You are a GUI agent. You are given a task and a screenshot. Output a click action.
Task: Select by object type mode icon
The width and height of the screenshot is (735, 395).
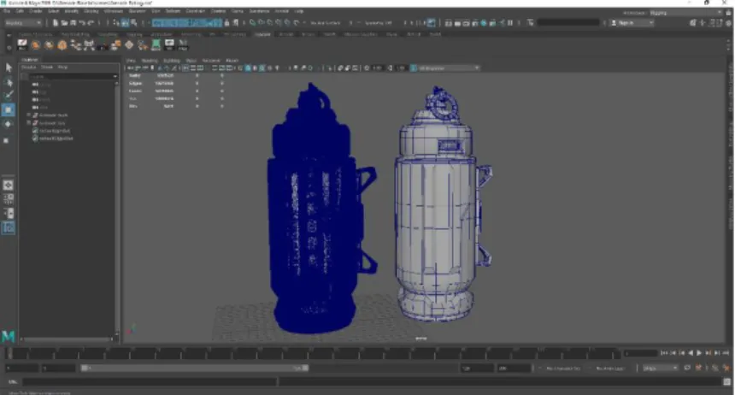pos(125,22)
